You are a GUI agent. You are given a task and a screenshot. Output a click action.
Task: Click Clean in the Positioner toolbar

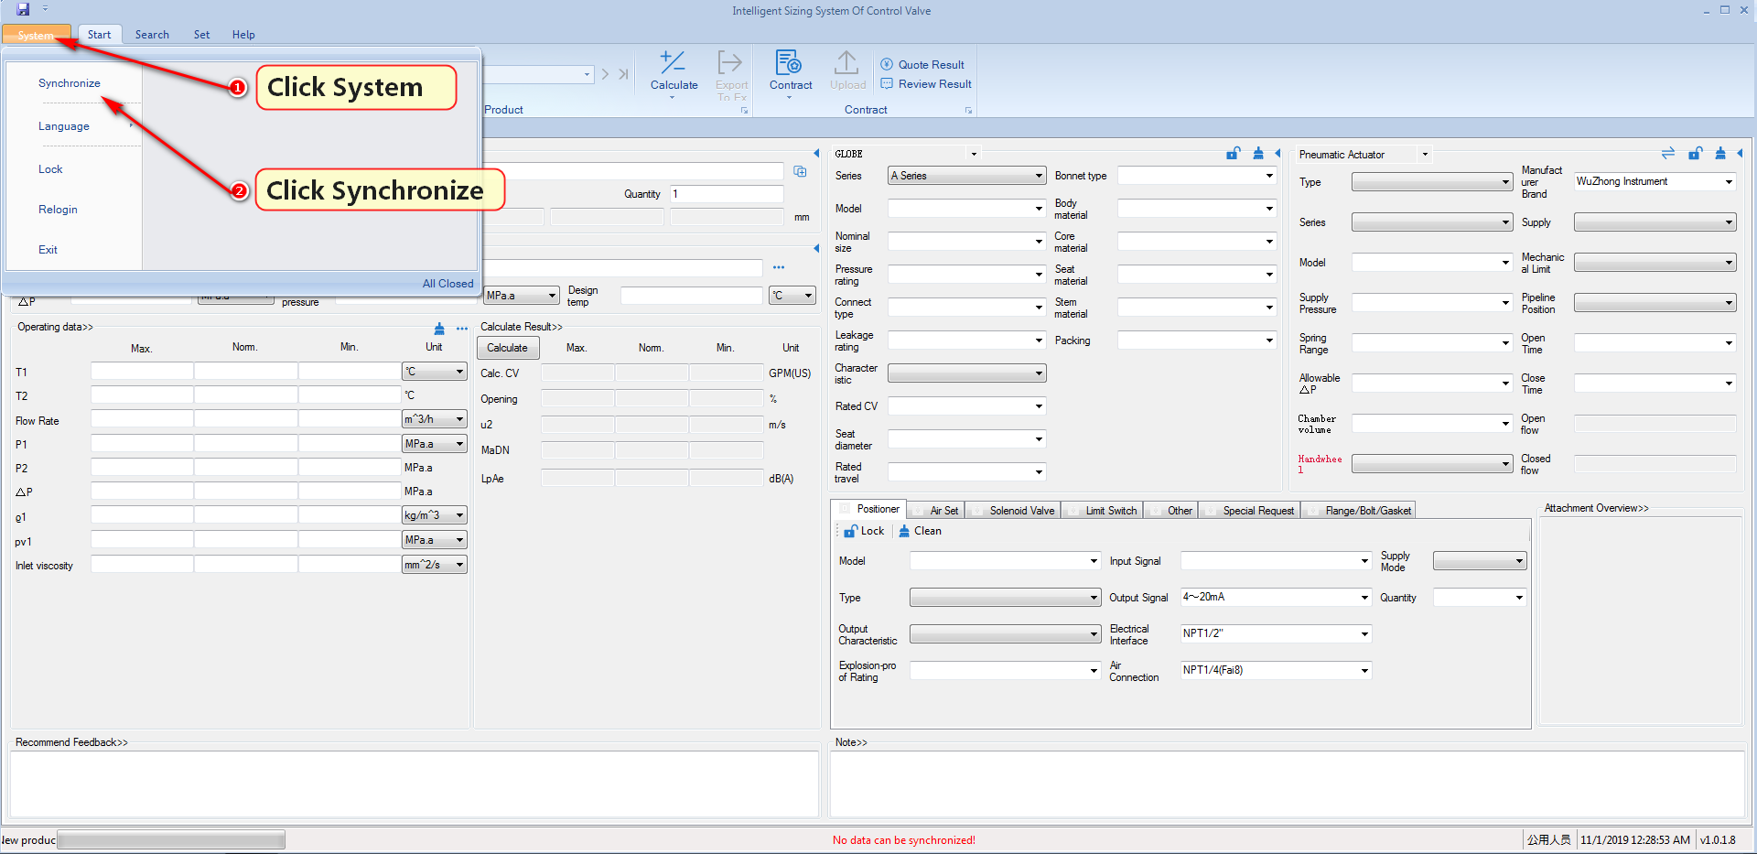click(920, 531)
